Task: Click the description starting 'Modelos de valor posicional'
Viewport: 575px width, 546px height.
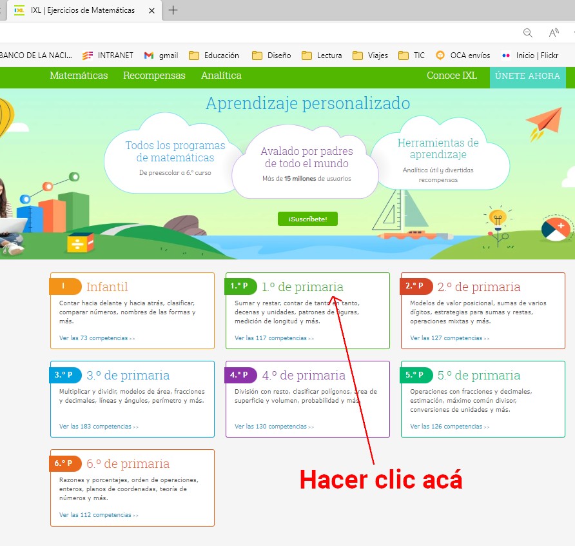Action: tap(478, 312)
